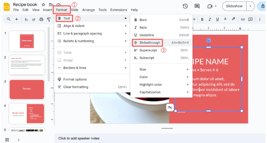Open version history clock icon
Viewport: 267px width, 143px height.
185,6
